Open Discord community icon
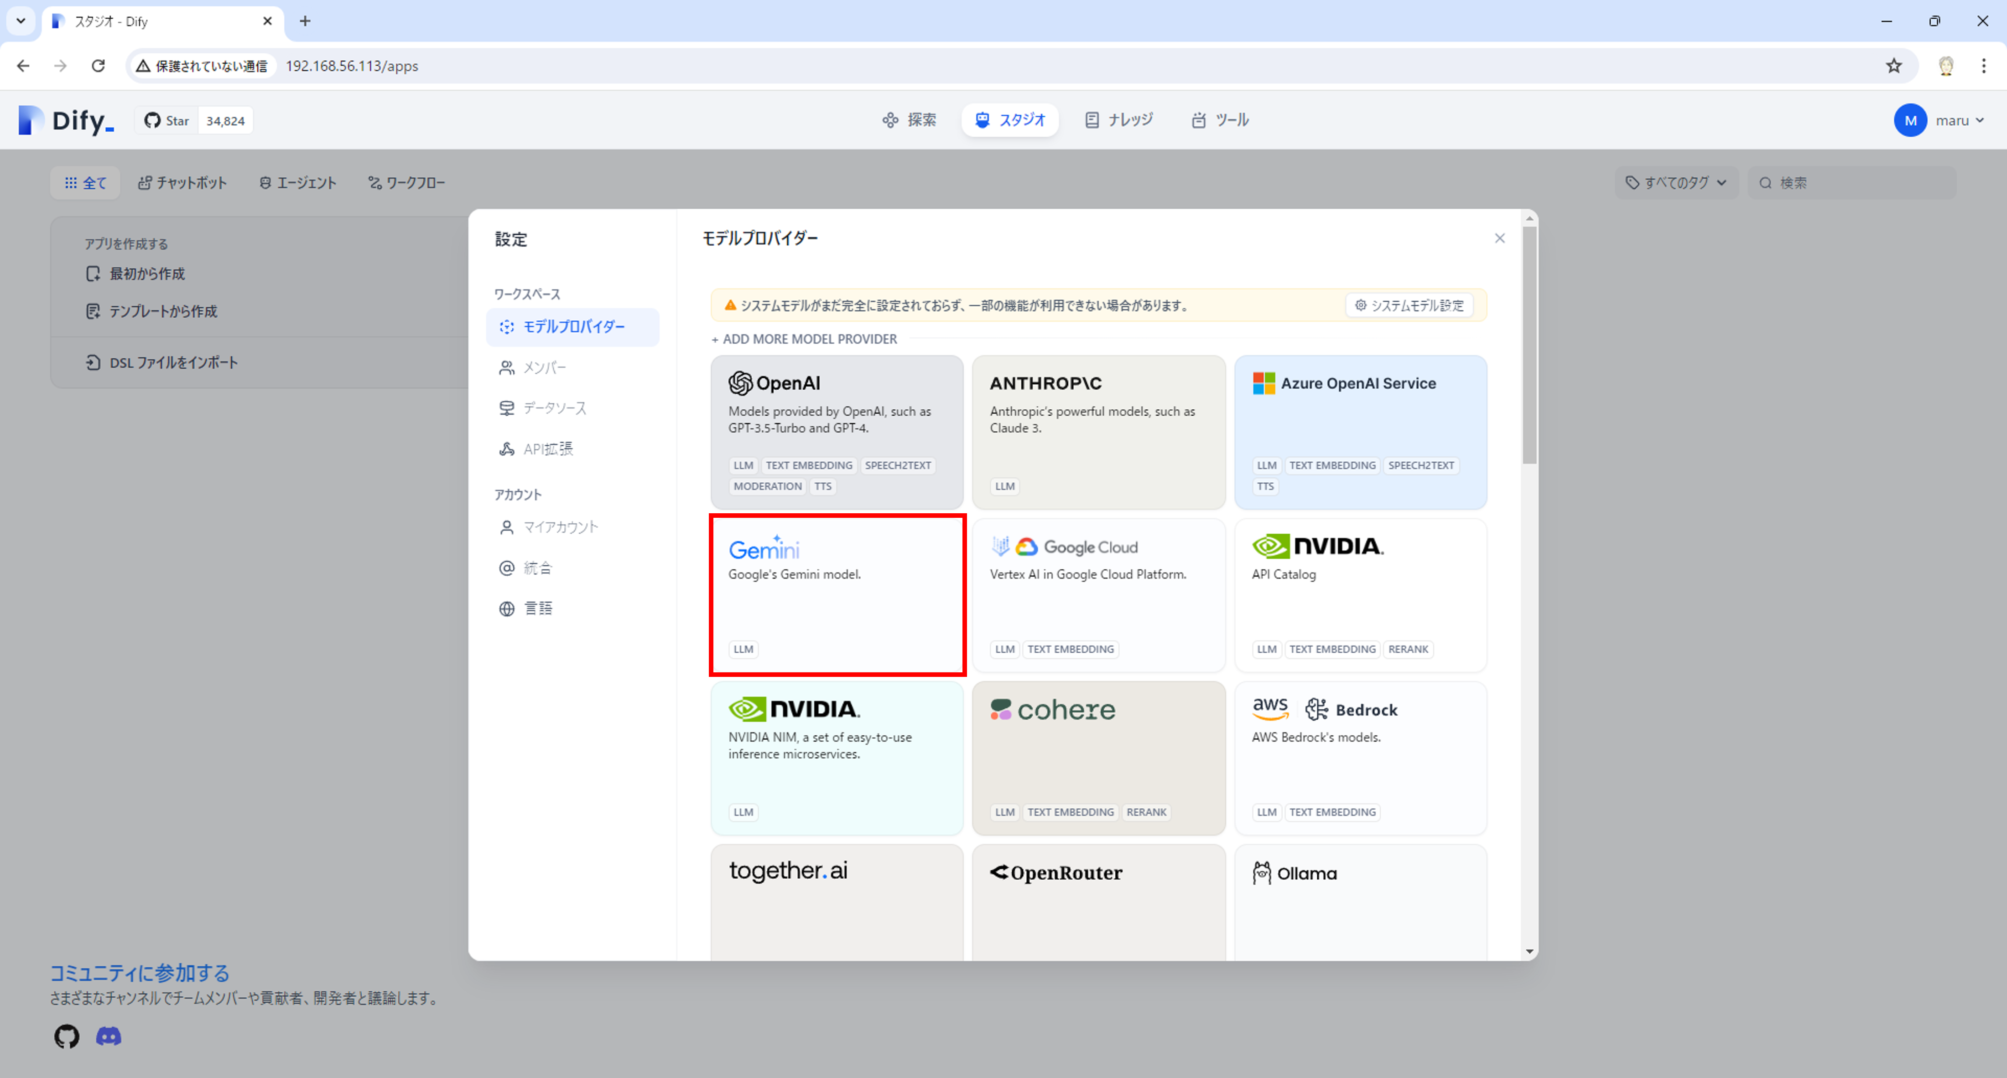This screenshot has height=1078, width=2007. pos(108,1036)
